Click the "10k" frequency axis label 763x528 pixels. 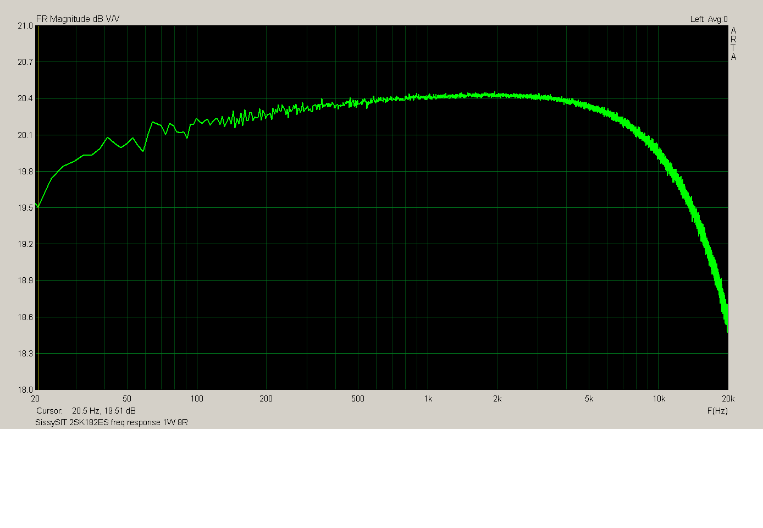pos(659,399)
